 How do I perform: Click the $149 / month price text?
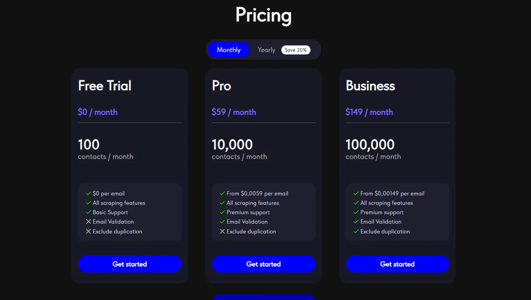coord(369,112)
